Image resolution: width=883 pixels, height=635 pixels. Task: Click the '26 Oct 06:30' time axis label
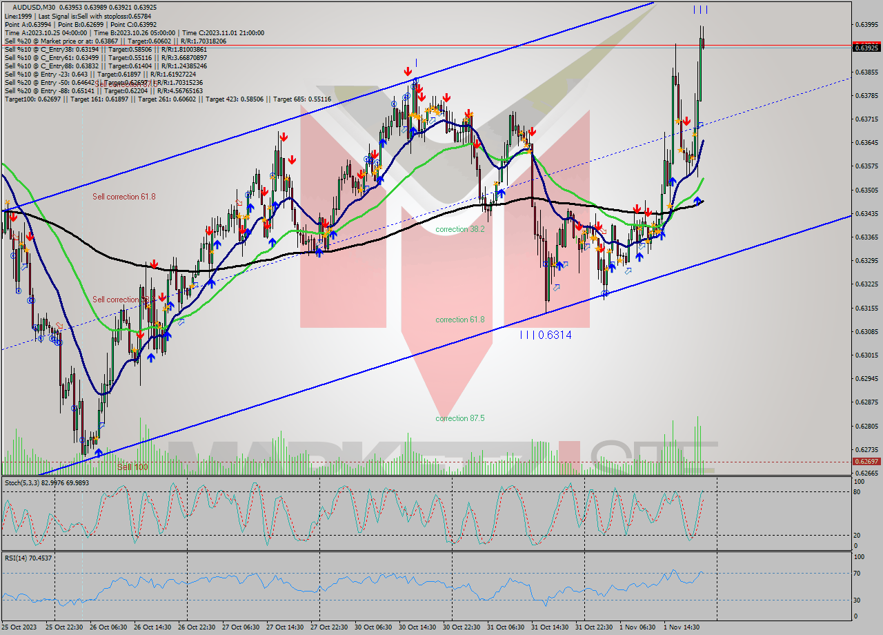point(108,627)
